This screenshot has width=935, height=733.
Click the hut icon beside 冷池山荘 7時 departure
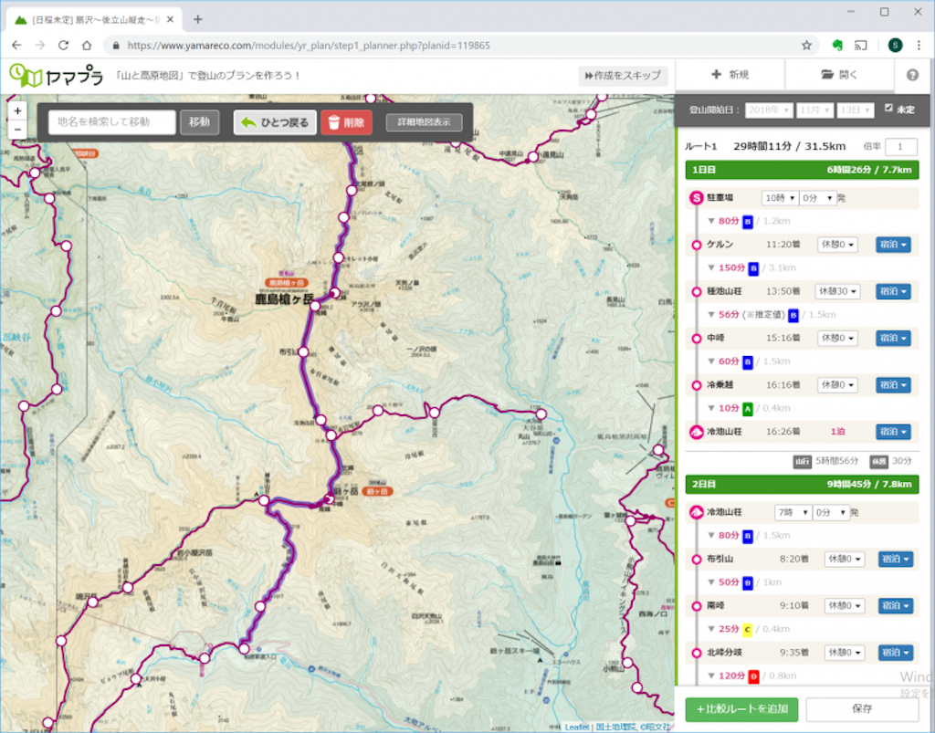pyautogui.click(x=696, y=512)
